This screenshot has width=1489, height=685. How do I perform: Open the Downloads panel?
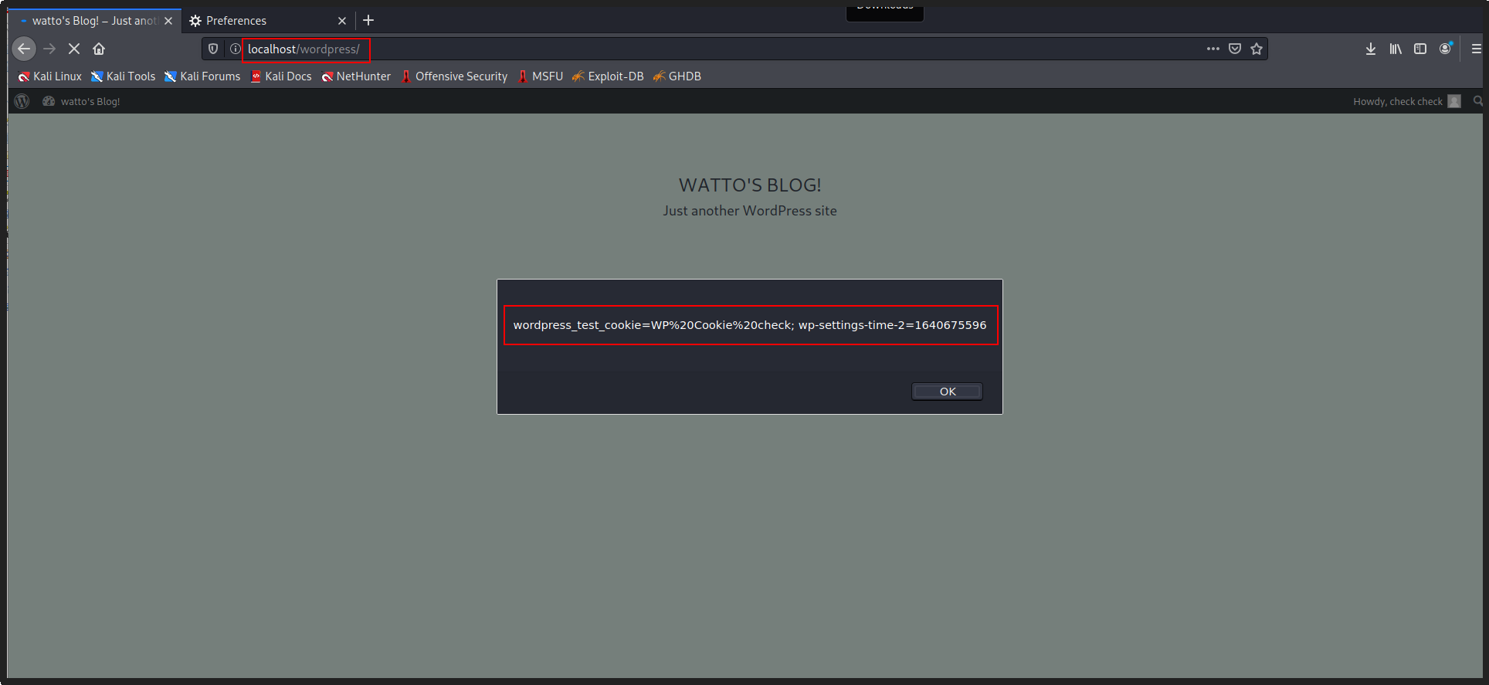(x=1371, y=49)
